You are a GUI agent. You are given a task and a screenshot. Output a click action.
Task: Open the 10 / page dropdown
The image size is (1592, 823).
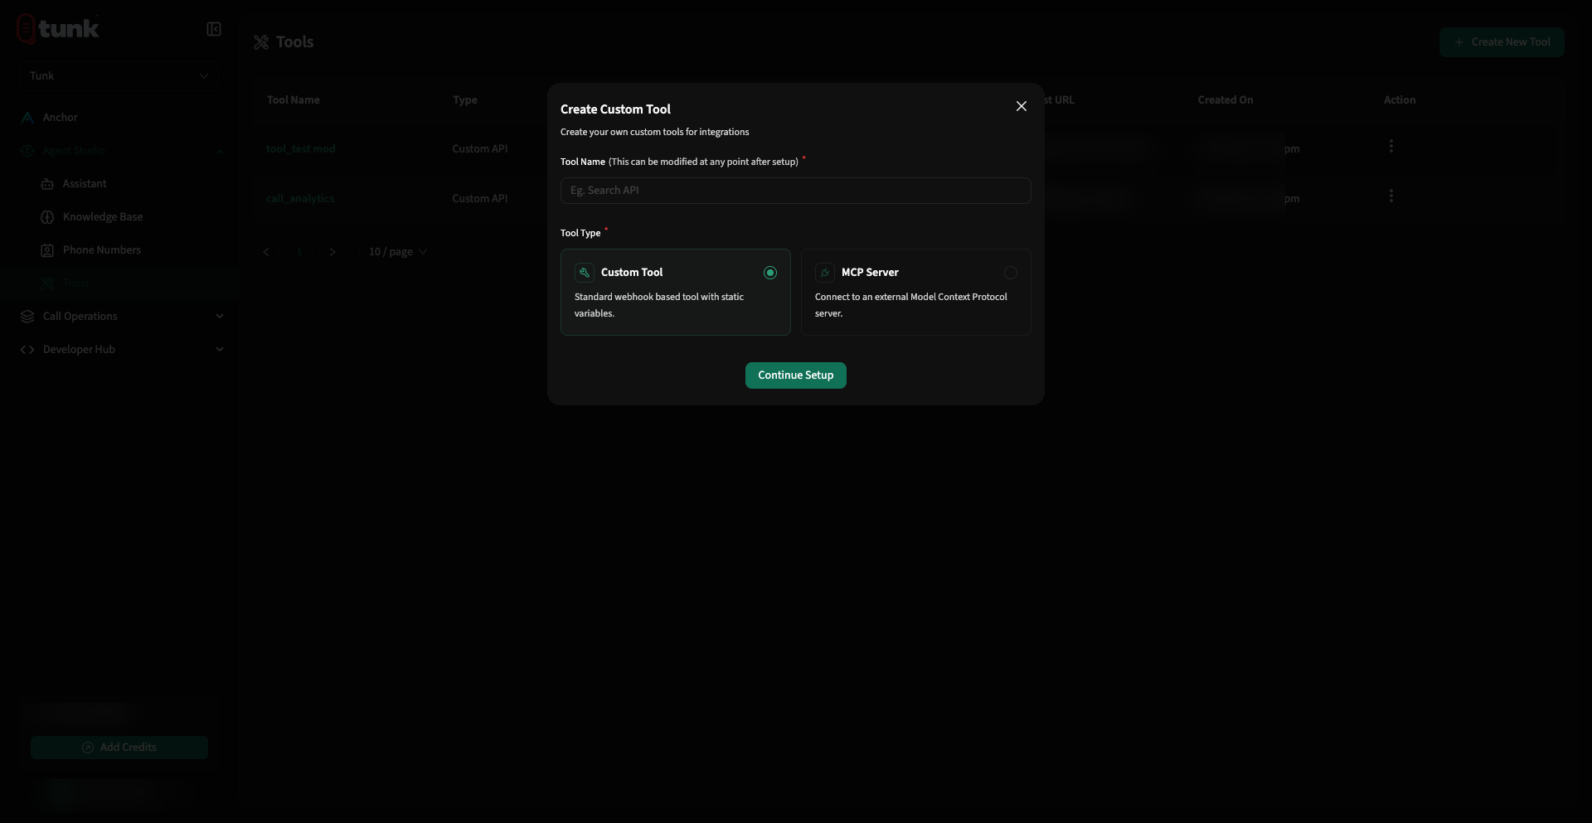coord(398,252)
